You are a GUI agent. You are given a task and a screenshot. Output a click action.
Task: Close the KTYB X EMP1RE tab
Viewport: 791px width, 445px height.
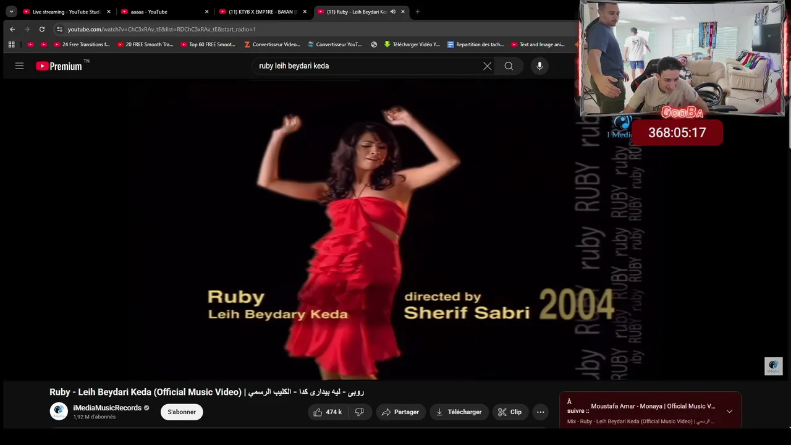click(305, 11)
